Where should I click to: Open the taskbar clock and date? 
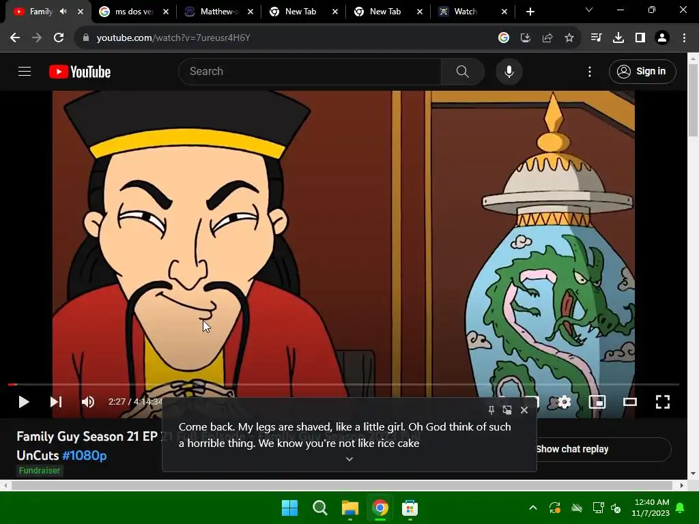651,508
